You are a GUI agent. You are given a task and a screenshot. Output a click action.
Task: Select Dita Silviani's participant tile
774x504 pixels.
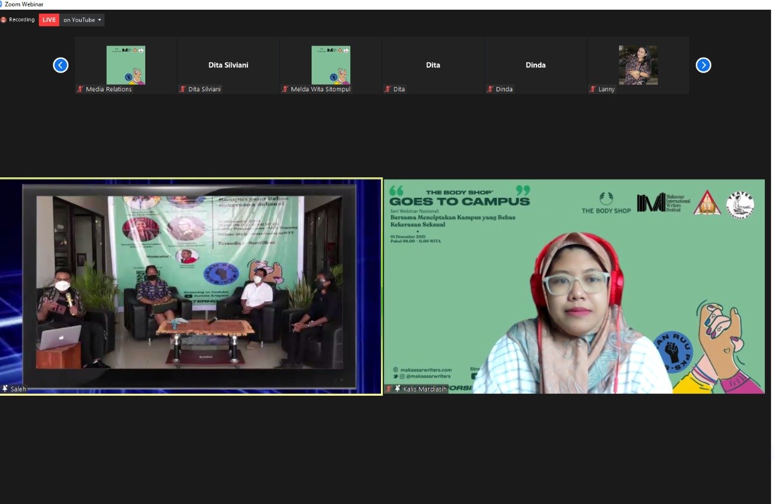coord(228,65)
